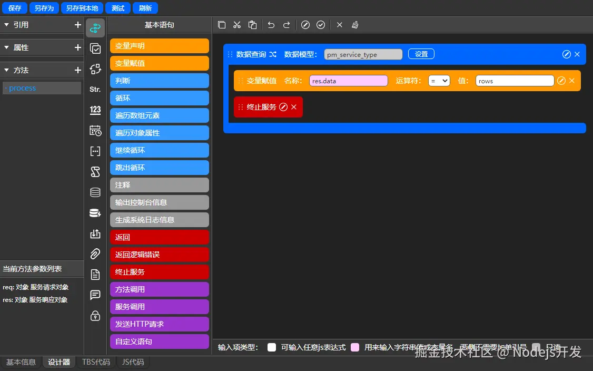Open the Str. string statements sidebar icon
Image resolution: width=593 pixels, height=371 pixels.
pos(95,89)
